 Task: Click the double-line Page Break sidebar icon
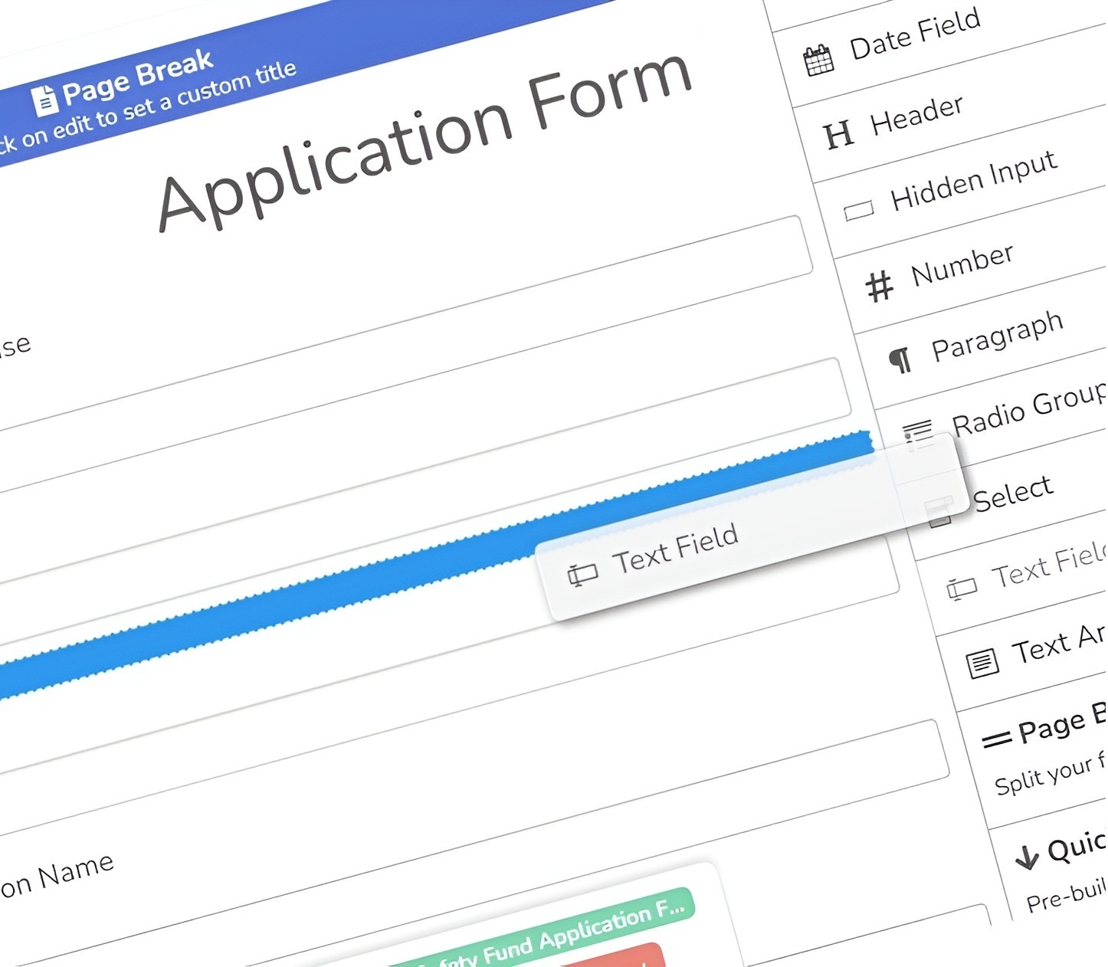[996, 739]
